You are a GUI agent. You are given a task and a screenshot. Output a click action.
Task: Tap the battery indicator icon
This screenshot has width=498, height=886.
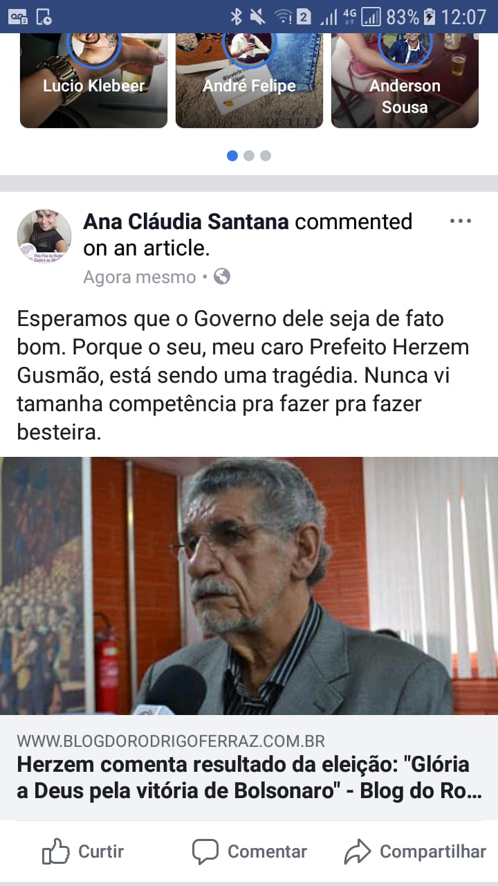pos(430,17)
